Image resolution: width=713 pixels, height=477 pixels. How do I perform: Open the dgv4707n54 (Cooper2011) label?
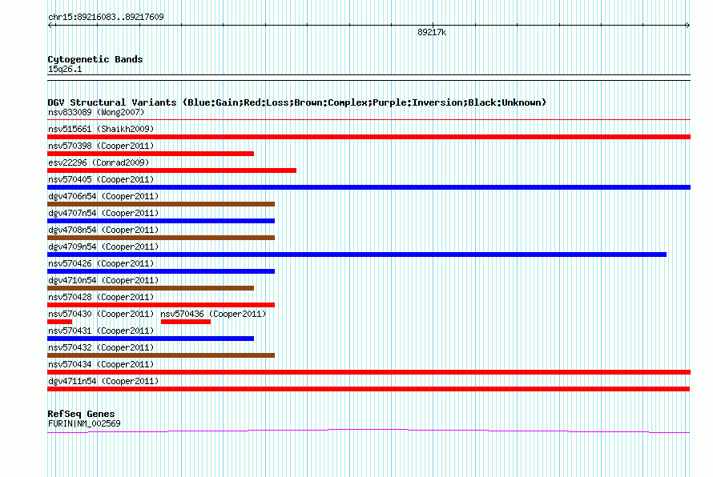[103, 213]
